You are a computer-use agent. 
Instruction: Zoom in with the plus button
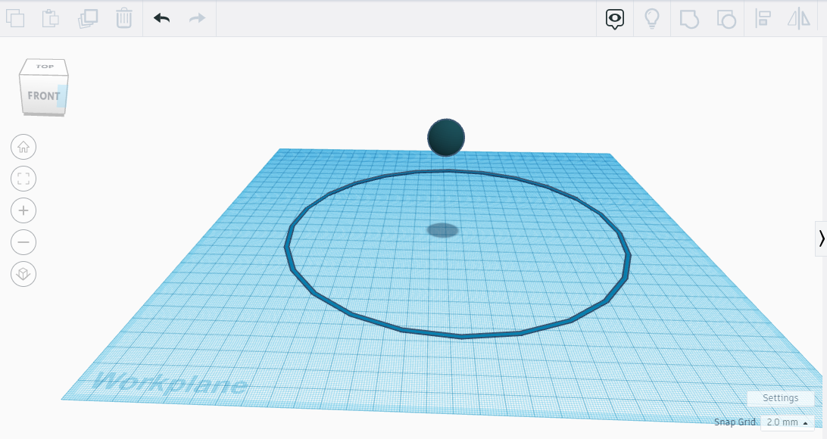coord(23,211)
